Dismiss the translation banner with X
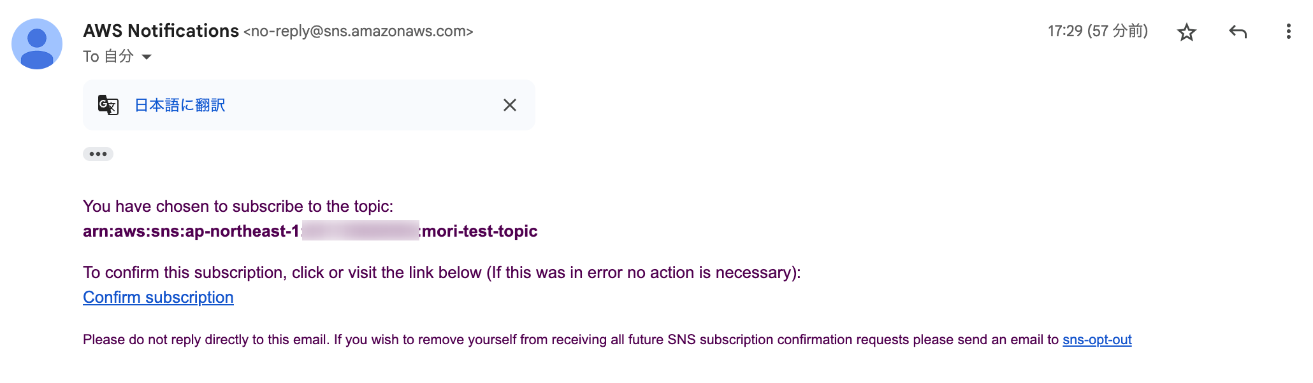The height and width of the screenshot is (383, 1313). (509, 105)
